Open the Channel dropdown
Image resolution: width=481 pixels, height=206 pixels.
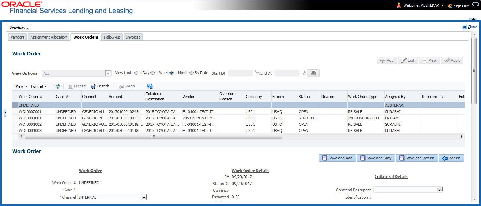pos(144,197)
